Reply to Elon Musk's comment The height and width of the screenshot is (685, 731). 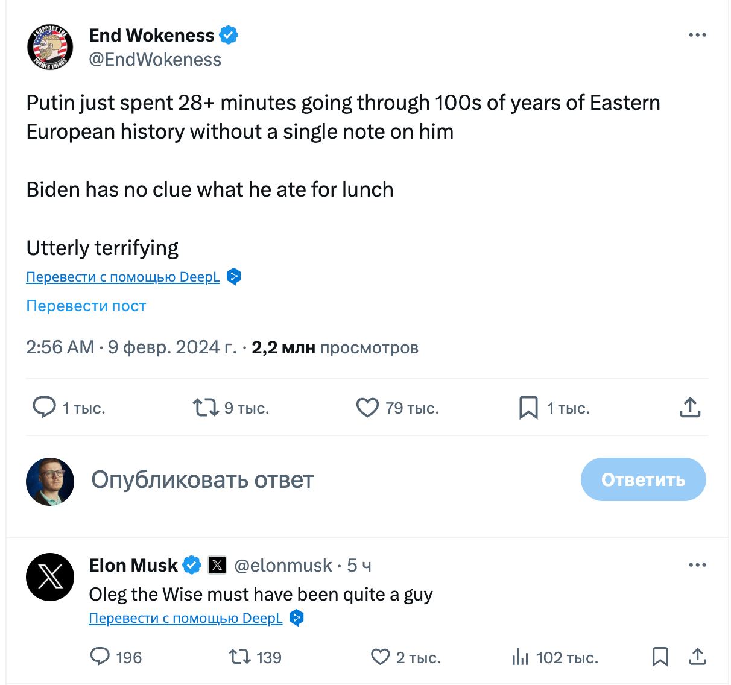[100, 657]
